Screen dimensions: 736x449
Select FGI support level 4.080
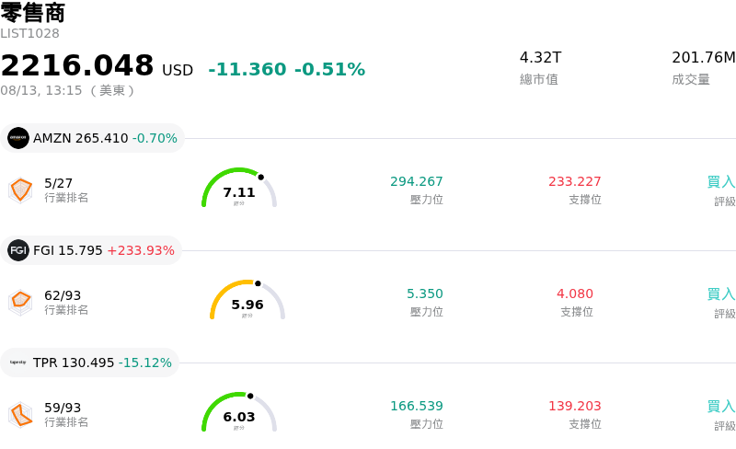574,294
